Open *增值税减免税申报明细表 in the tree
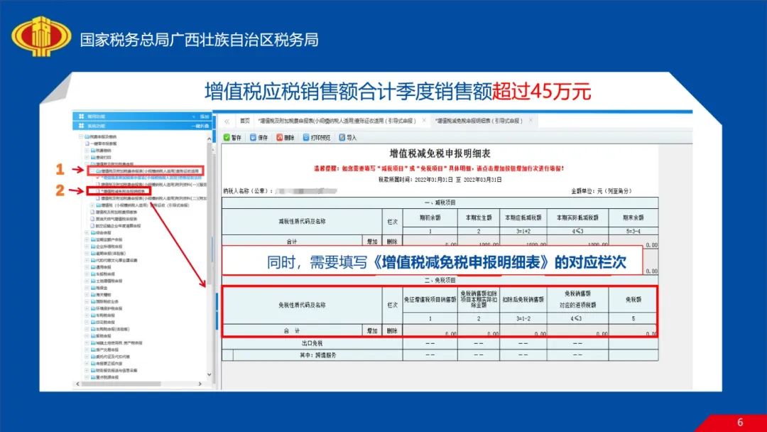This screenshot has height=432, width=767. (122, 191)
